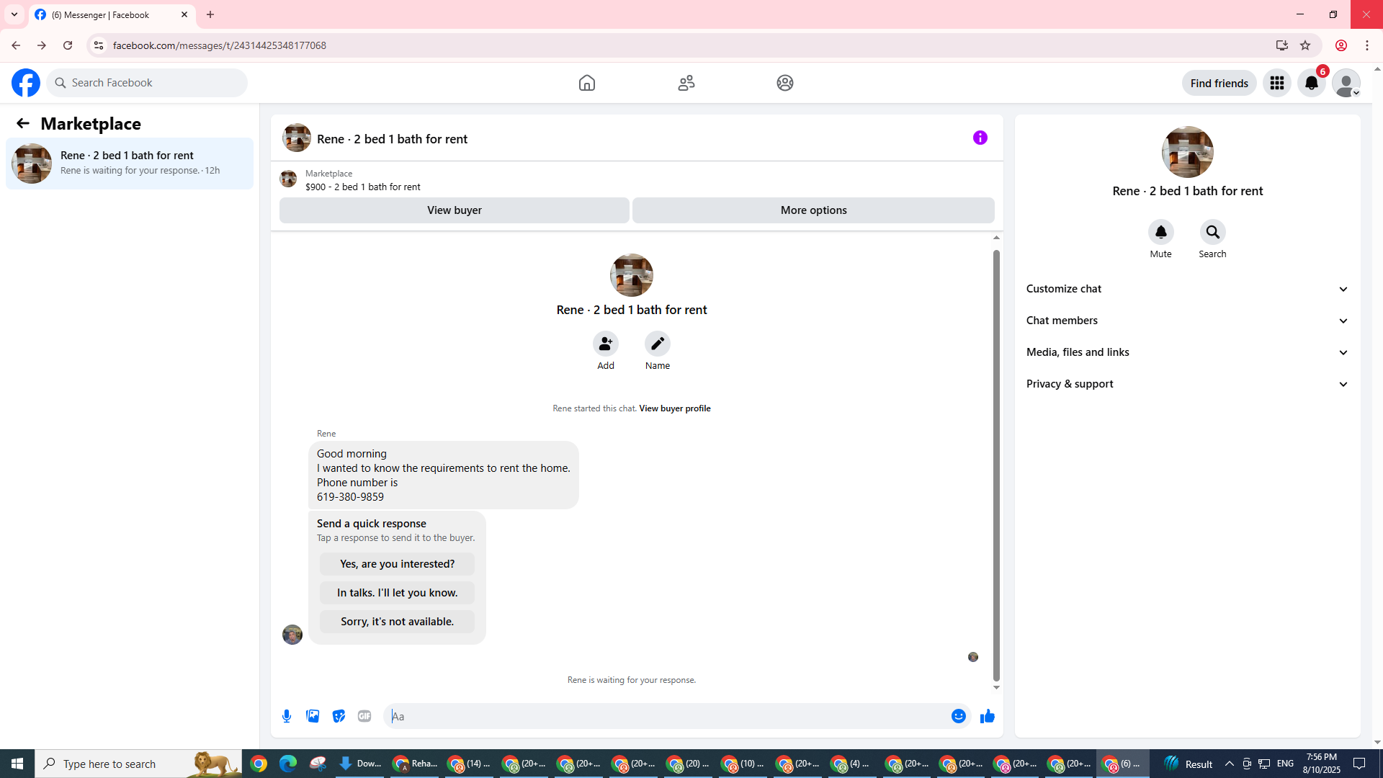Open notifications bell with badge
This screenshot has height=778, width=1383.
point(1311,83)
